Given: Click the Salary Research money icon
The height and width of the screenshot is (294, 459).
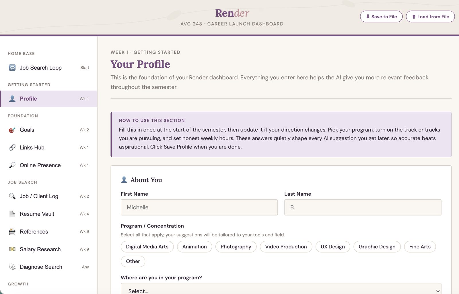Looking at the screenshot, I should 12,249.
